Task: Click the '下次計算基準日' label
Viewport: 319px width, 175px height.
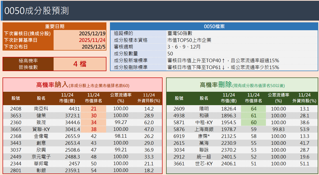Action: click(x=21, y=40)
